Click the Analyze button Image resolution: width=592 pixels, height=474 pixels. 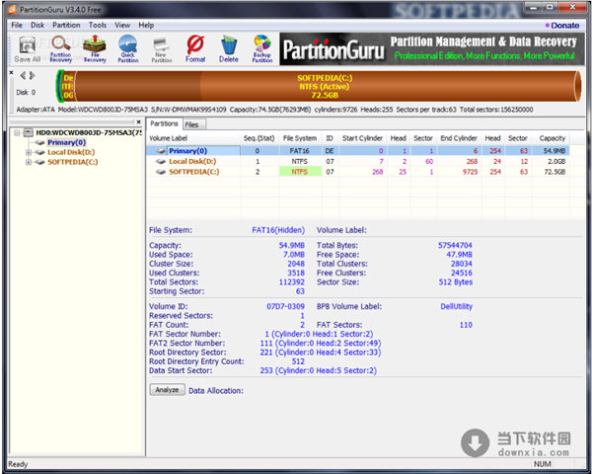point(168,390)
